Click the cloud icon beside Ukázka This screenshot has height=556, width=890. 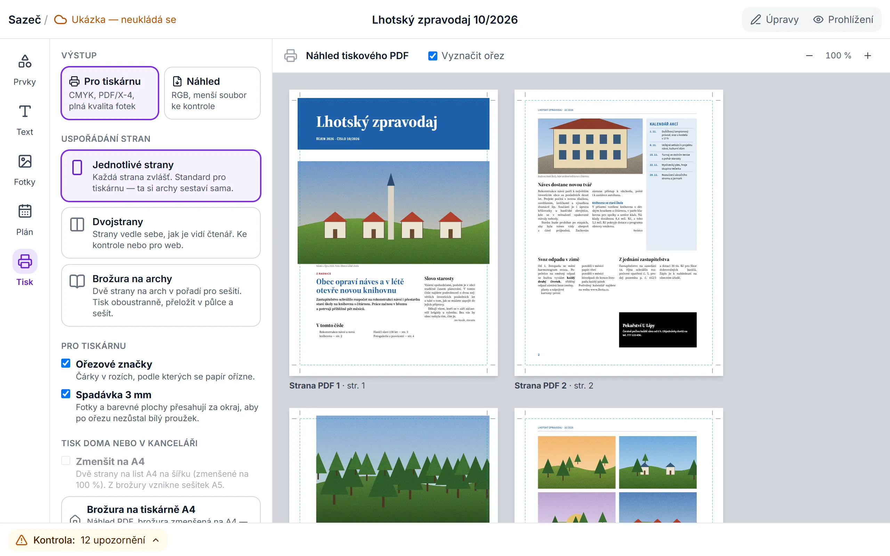(x=60, y=19)
